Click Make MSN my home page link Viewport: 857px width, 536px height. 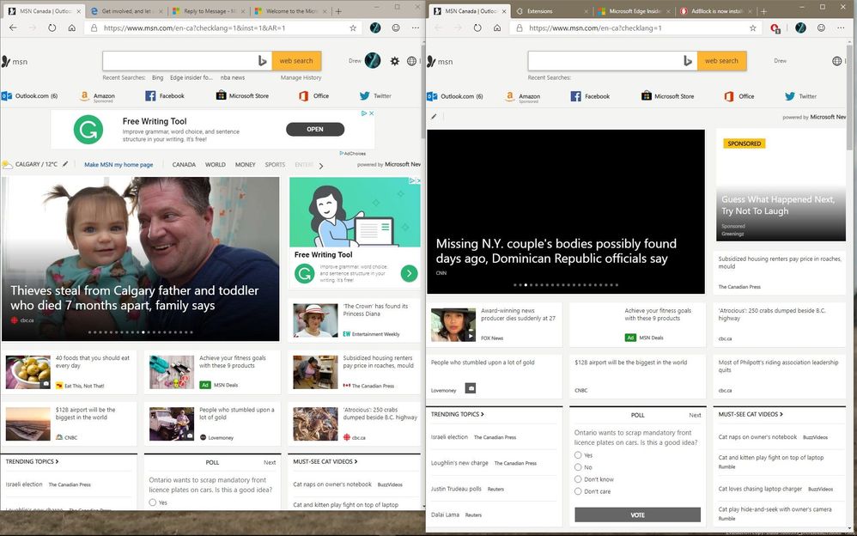[119, 165]
